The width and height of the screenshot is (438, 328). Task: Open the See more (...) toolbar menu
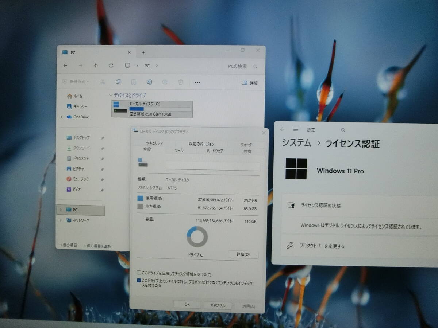click(x=197, y=82)
